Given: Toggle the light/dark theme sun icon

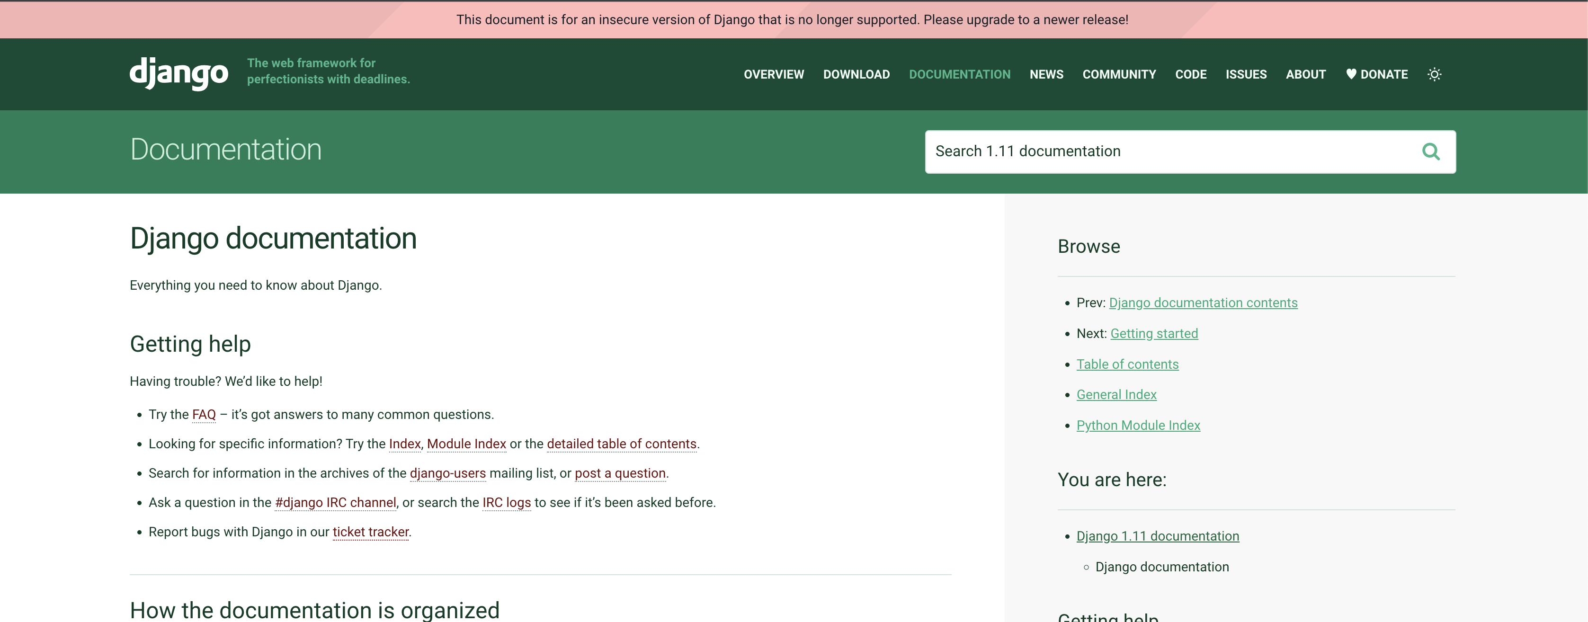Looking at the screenshot, I should pyautogui.click(x=1434, y=75).
